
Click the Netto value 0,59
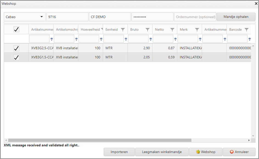171,57
